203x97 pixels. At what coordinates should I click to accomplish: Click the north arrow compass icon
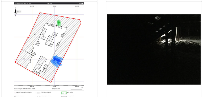coord(16,12)
